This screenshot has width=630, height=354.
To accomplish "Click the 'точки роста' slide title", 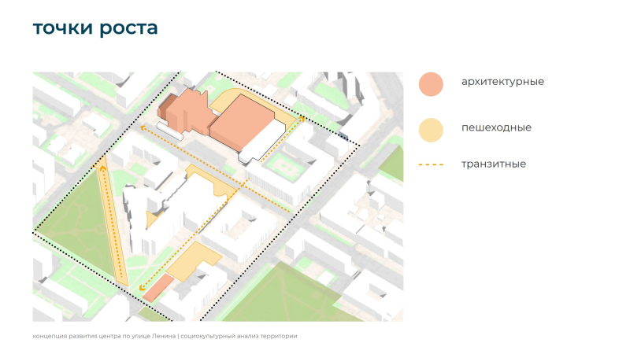I will [95, 28].
